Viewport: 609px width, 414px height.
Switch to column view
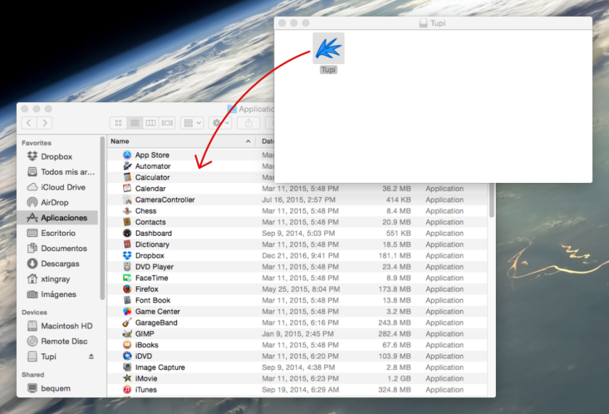[150, 123]
